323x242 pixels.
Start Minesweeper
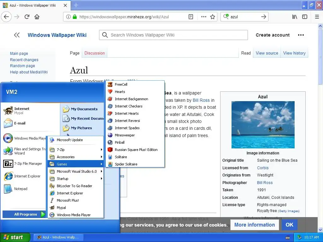coord(135,135)
